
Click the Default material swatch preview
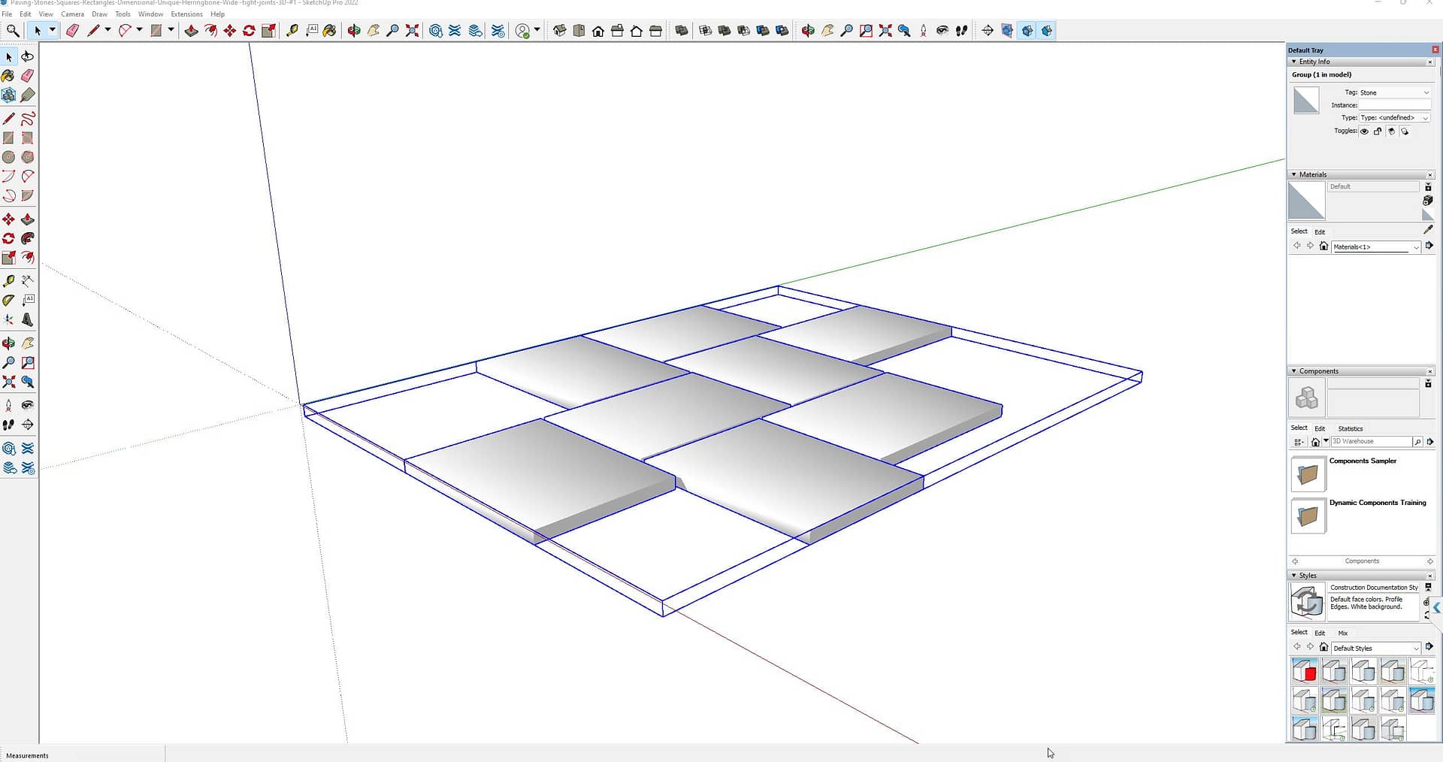(1306, 201)
